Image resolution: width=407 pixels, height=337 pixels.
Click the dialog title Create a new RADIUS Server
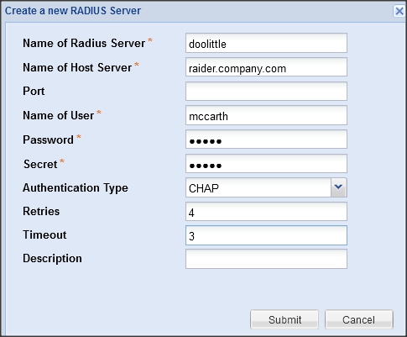pos(73,11)
